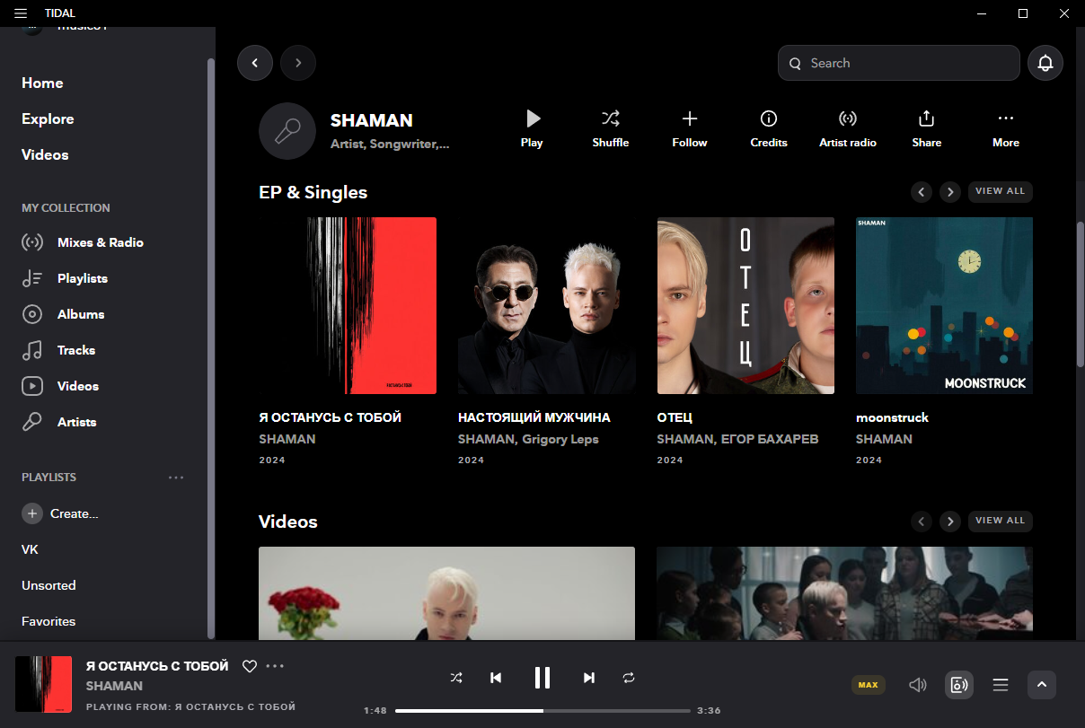
Task: Open the Unsorted playlist
Action: (49, 585)
